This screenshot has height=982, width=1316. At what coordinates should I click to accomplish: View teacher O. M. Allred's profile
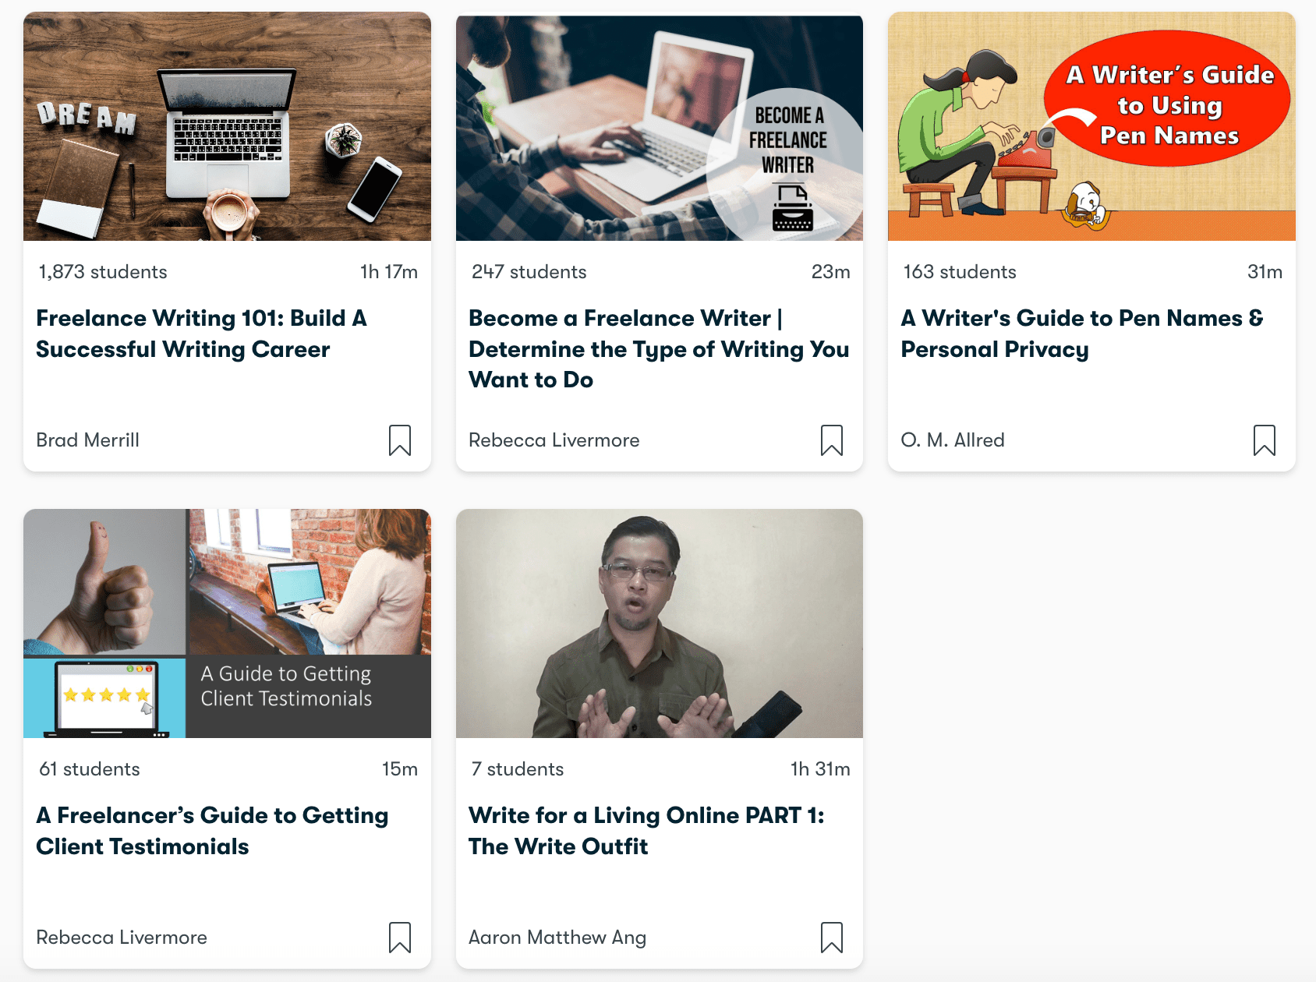pos(953,440)
